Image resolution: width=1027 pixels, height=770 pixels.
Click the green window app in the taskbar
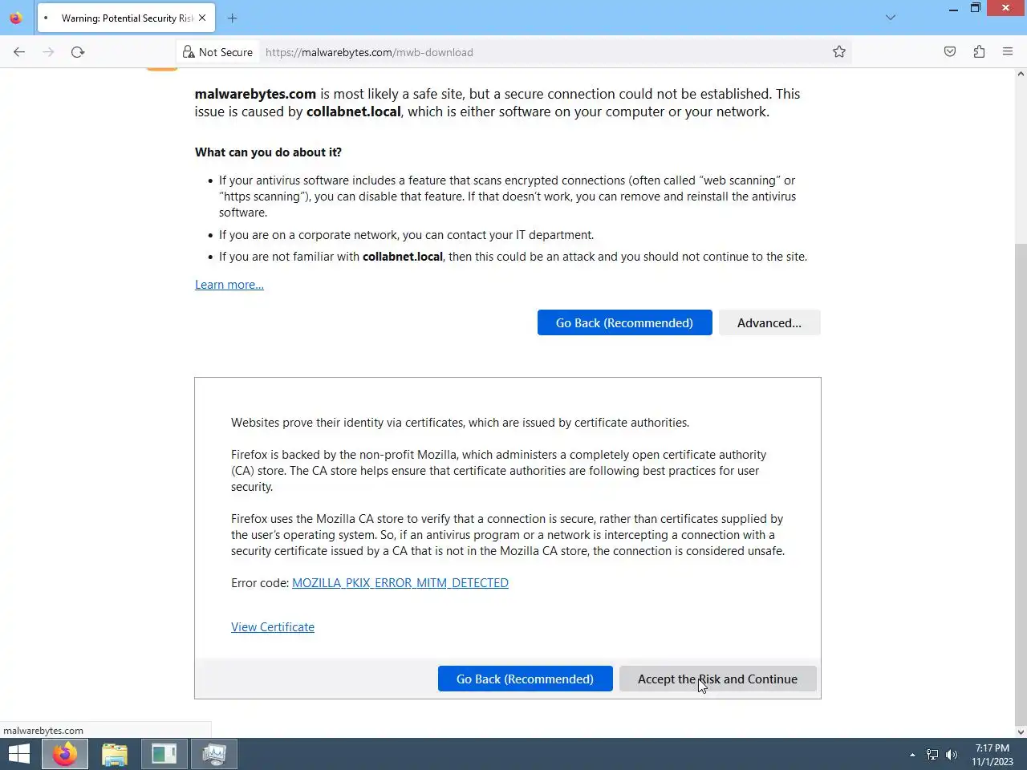coord(164,754)
